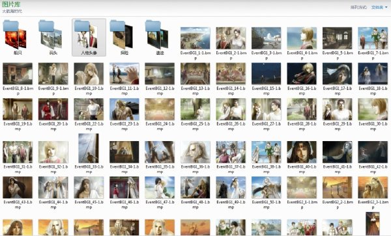Click the EventBG1_32-1.bmp file name

pyautogui.click(x=53, y=169)
